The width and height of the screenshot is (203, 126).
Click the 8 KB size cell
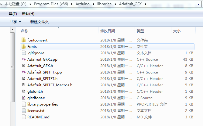pos(189,66)
